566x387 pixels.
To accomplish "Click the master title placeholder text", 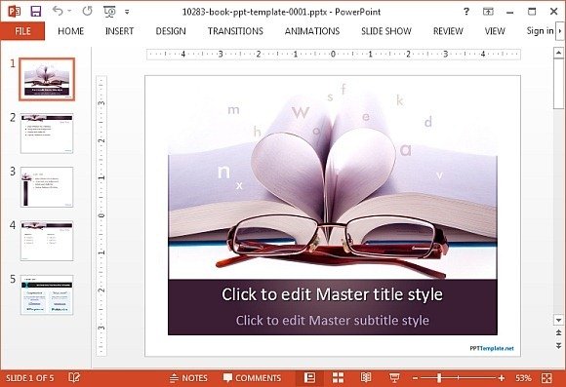I will click(332, 294).
